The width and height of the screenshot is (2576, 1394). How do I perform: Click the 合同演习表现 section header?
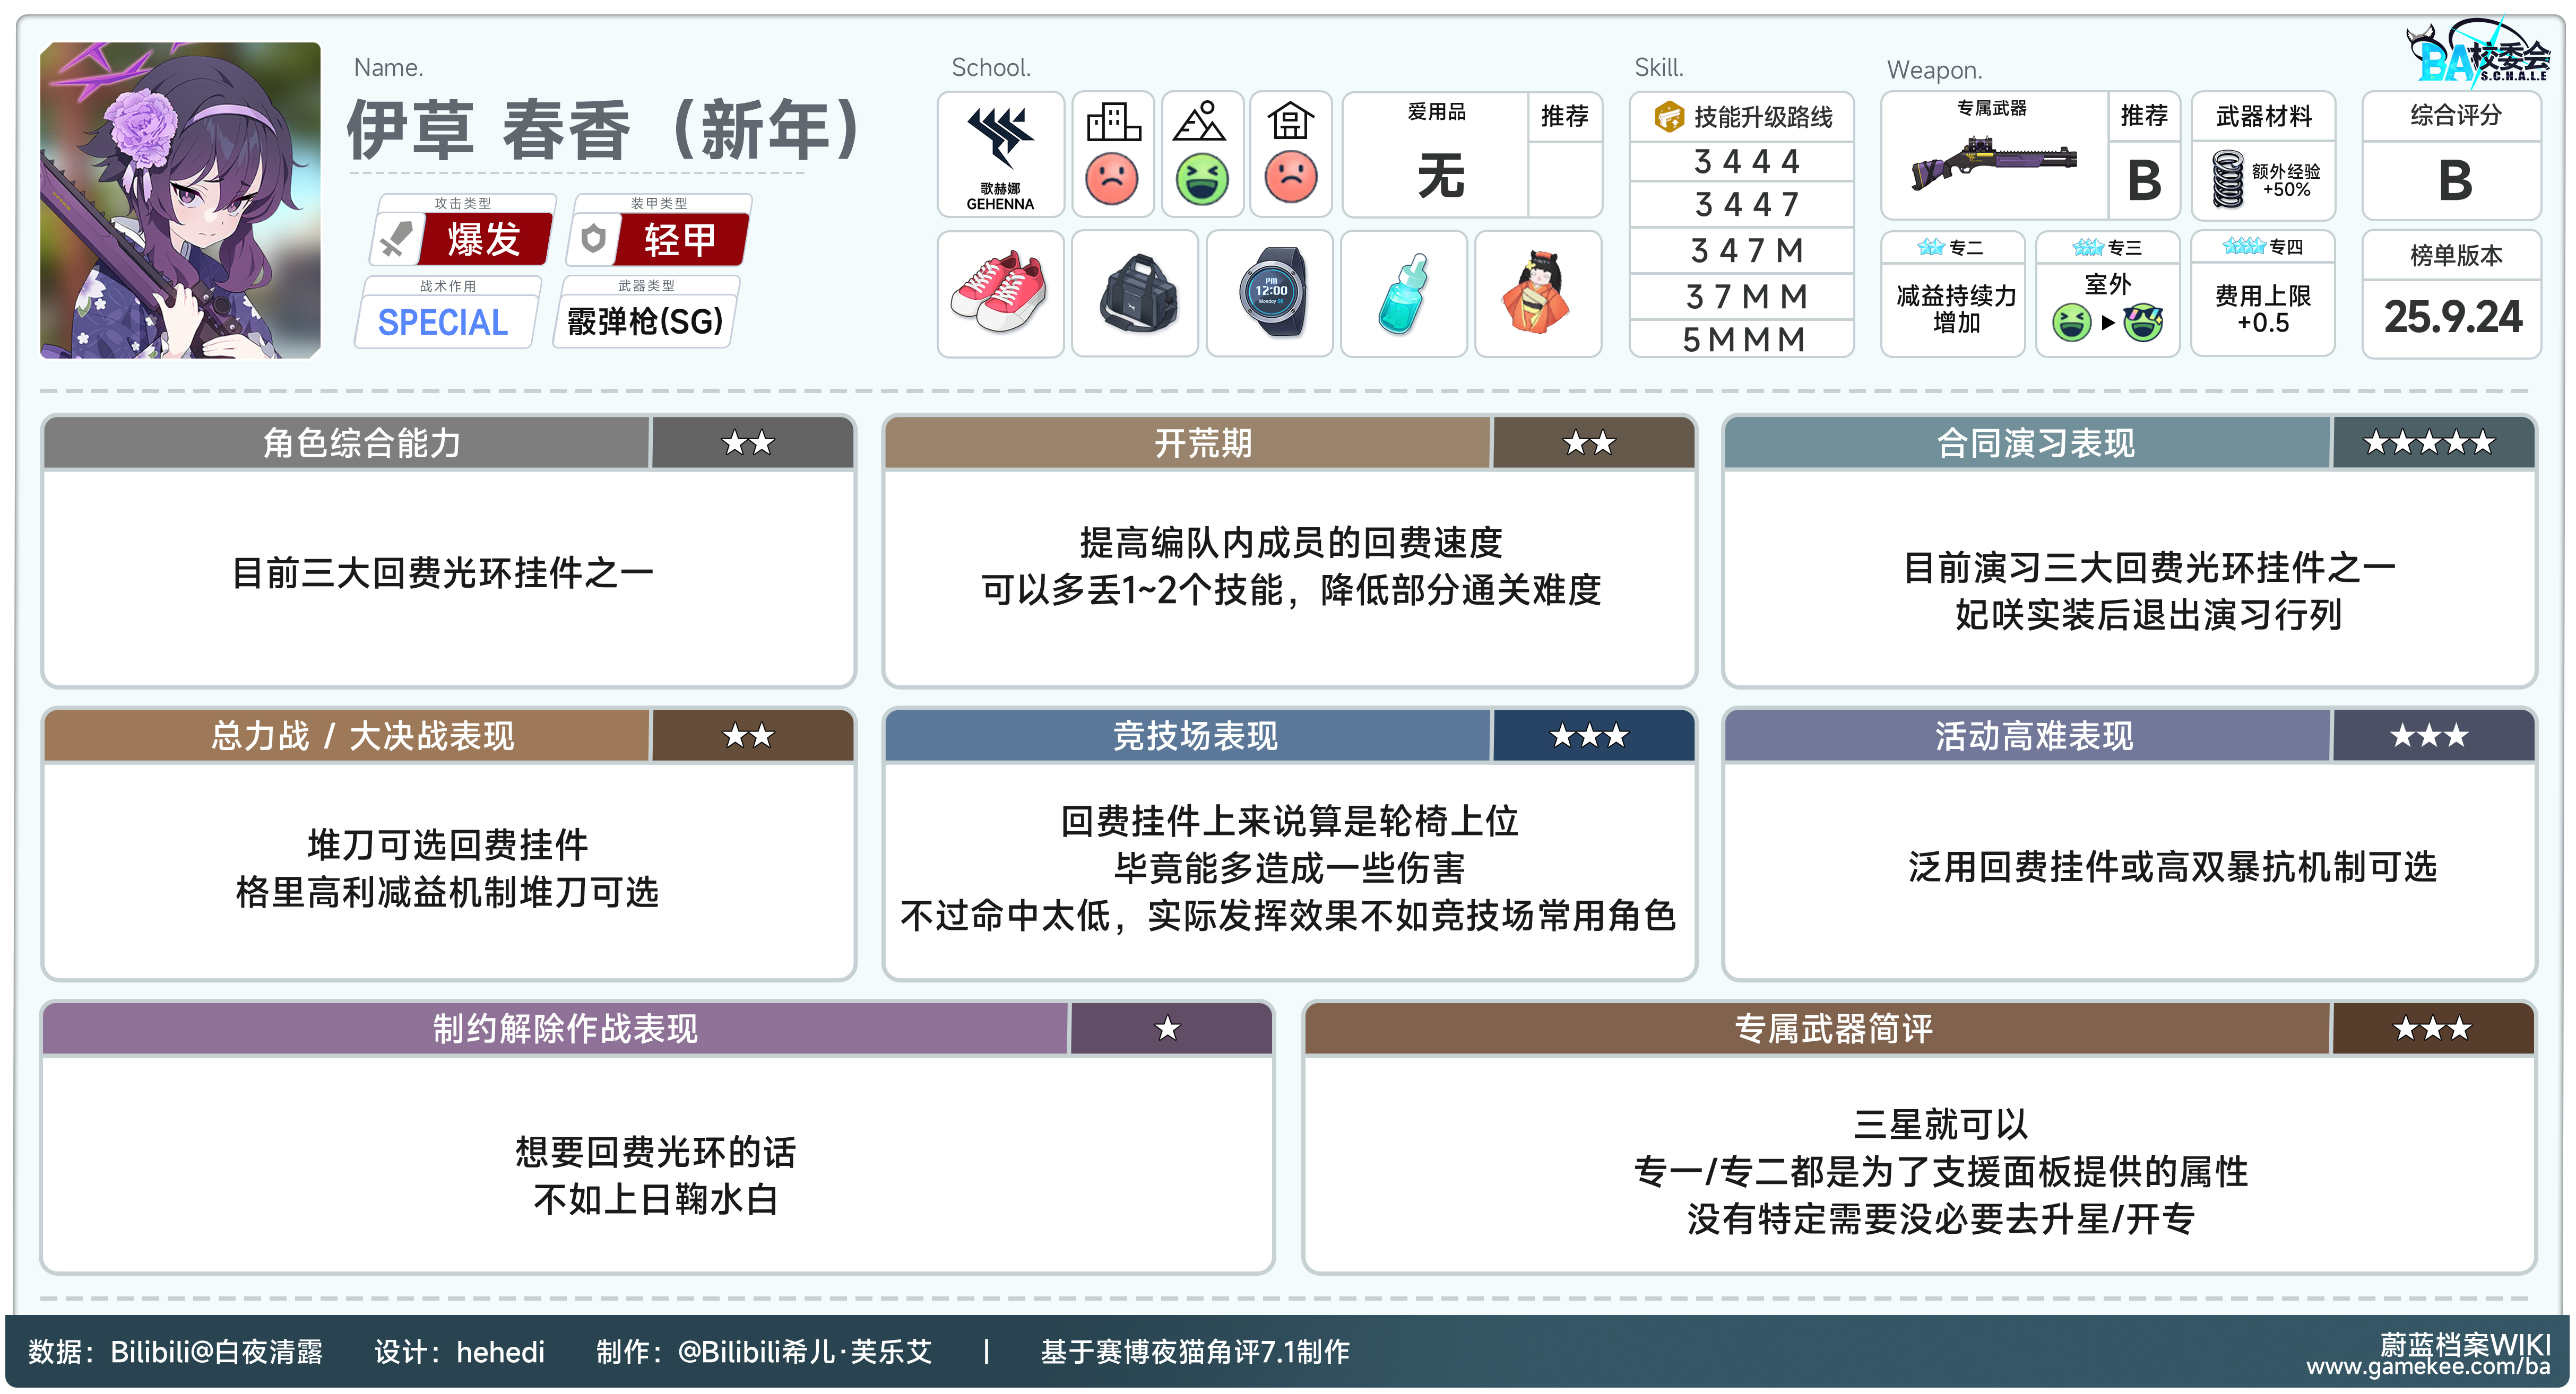point(2035,443)
